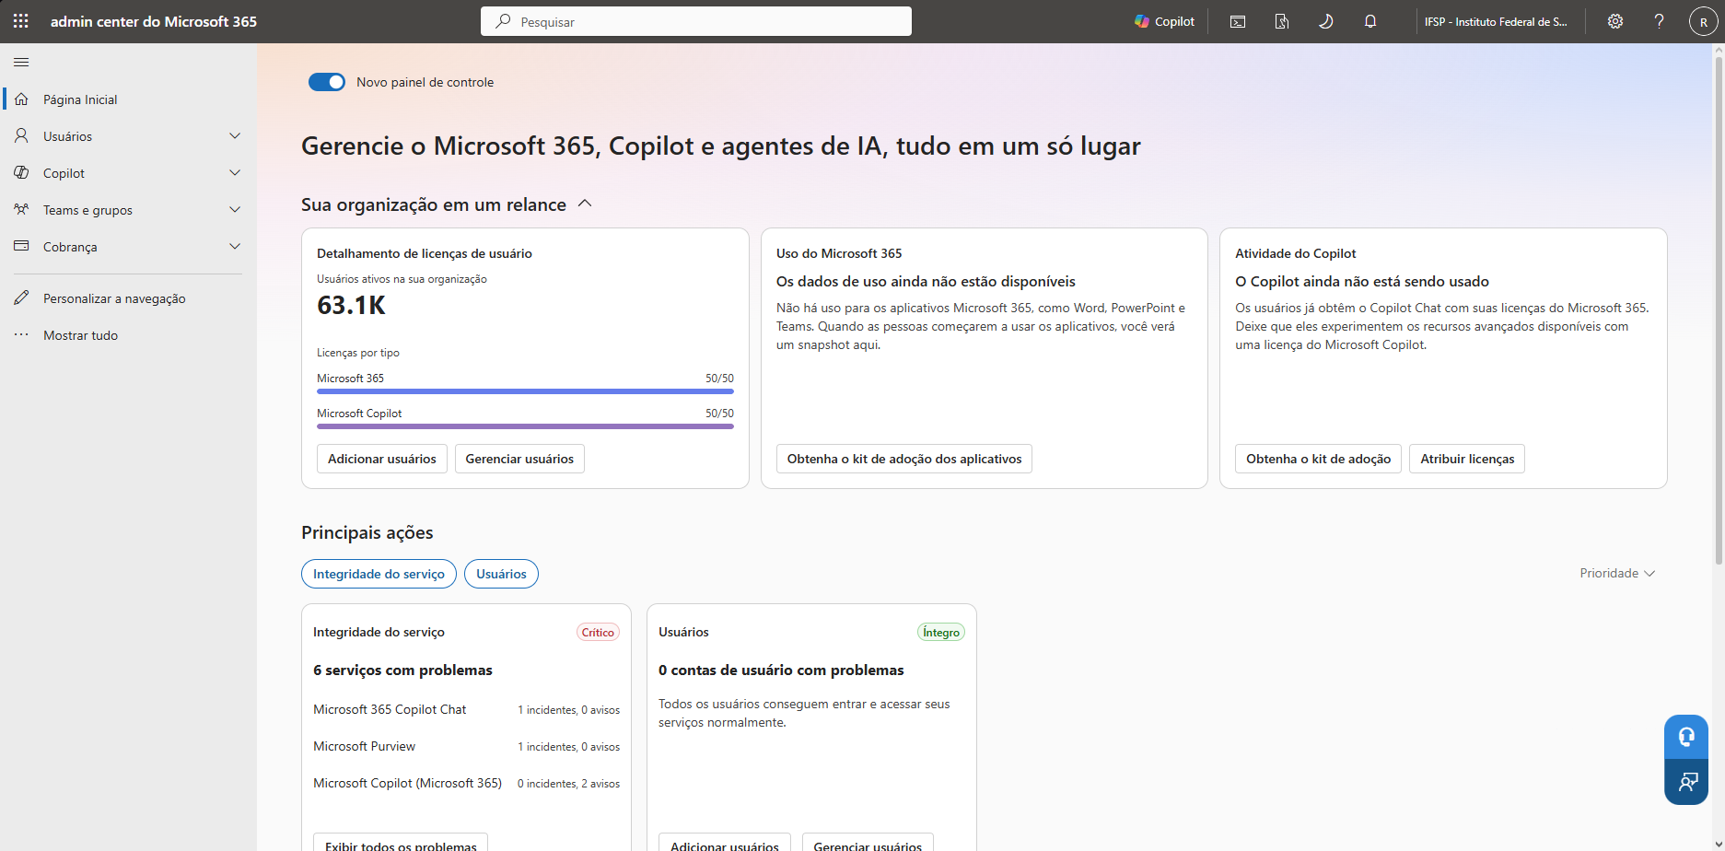
Task: Expand the Usuários menu chevron
Action: 235,135
